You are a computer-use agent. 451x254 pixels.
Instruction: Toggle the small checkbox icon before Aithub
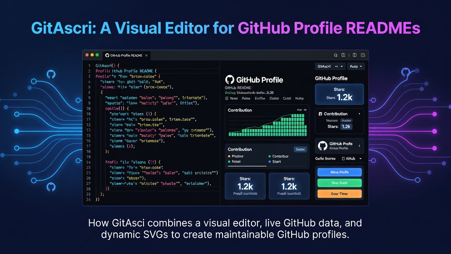344,159
